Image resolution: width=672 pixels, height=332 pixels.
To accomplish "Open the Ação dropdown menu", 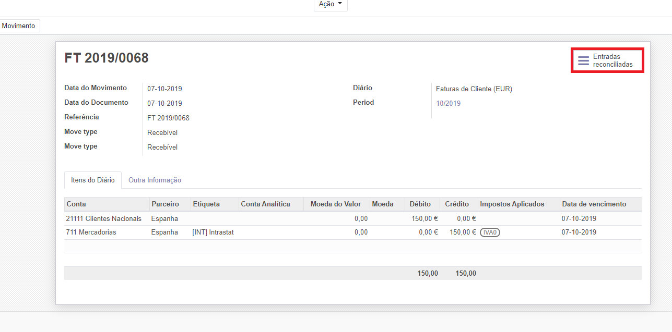I will coord(330,4).
